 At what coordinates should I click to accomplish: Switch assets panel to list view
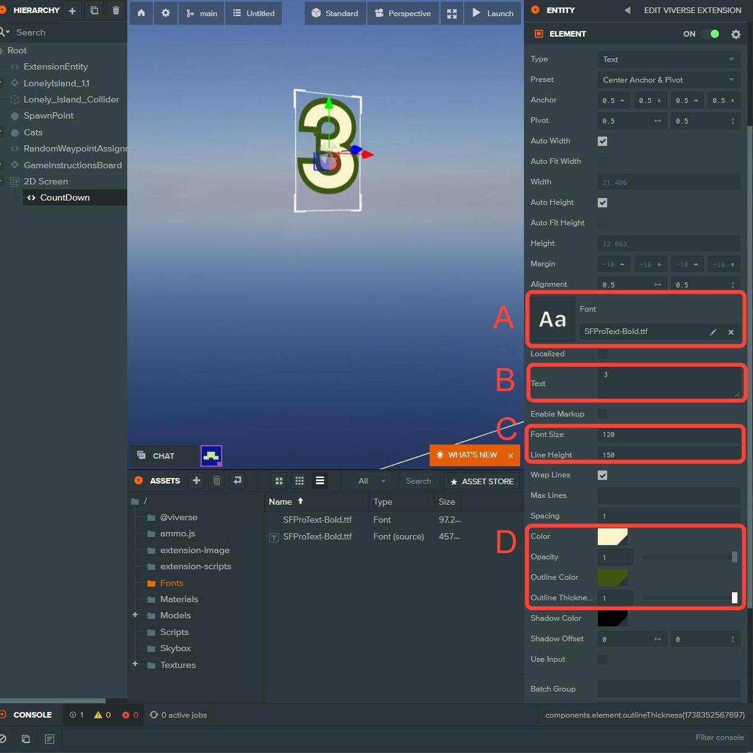[320, 480]
